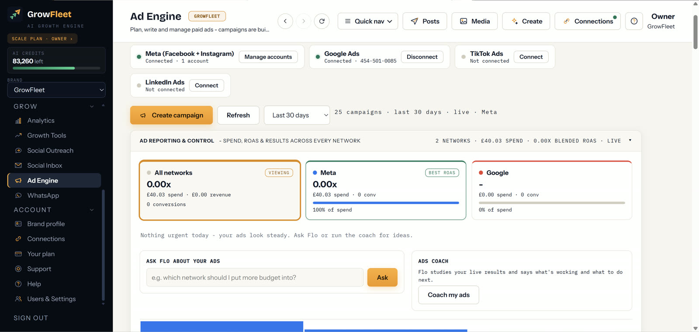Click the GrowFleet rocket logo icon

click(15, 14)
